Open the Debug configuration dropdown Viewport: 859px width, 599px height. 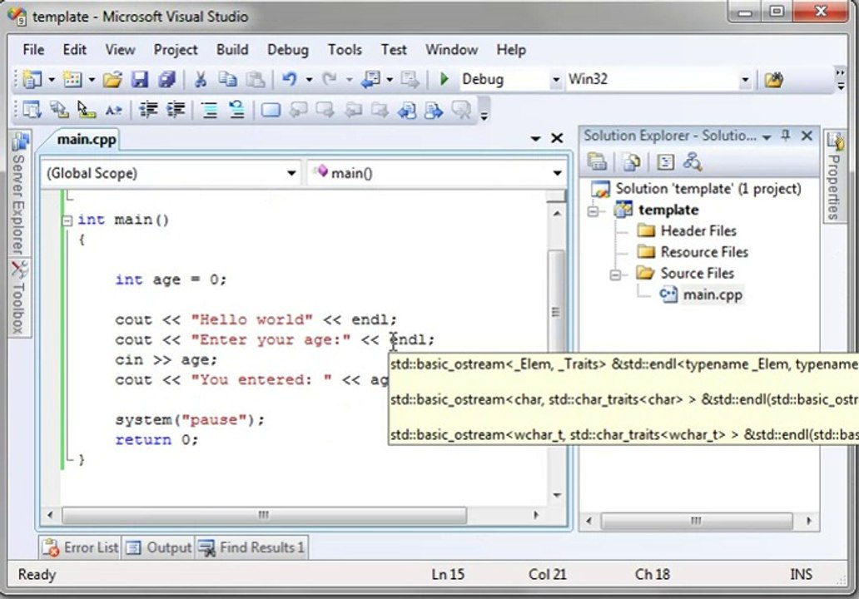[x=555, y=80]
